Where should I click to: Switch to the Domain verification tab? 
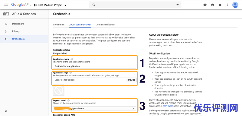pos(105,25)
